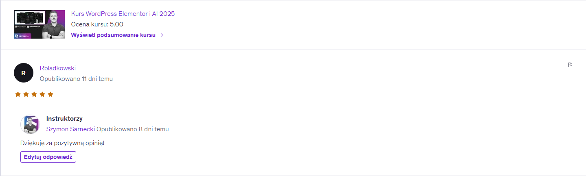Click the fourth star of the review rating

(42, 94)
